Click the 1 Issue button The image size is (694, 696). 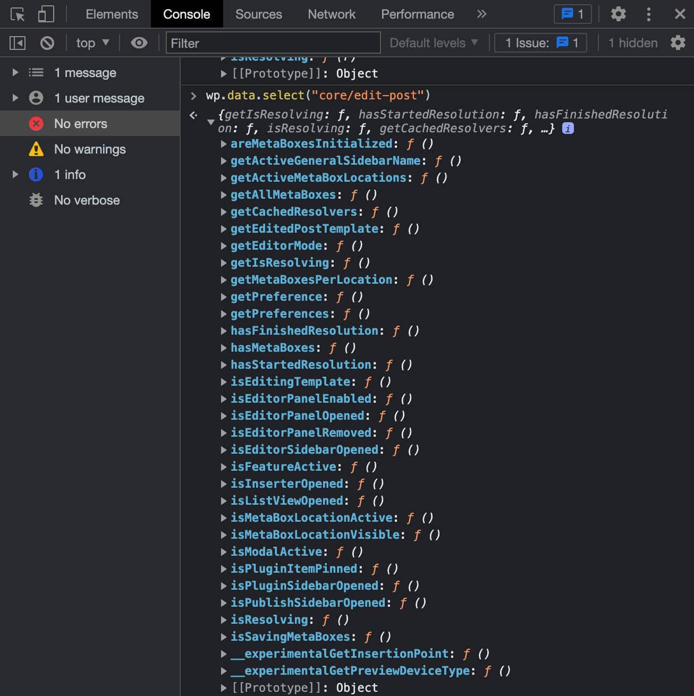coord(540,43)
